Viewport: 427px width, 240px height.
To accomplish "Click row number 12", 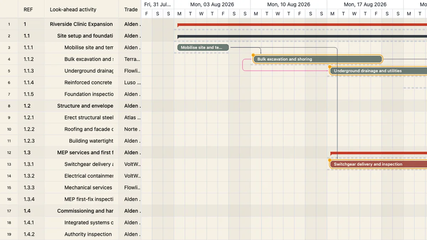I will tap(9, 153).
